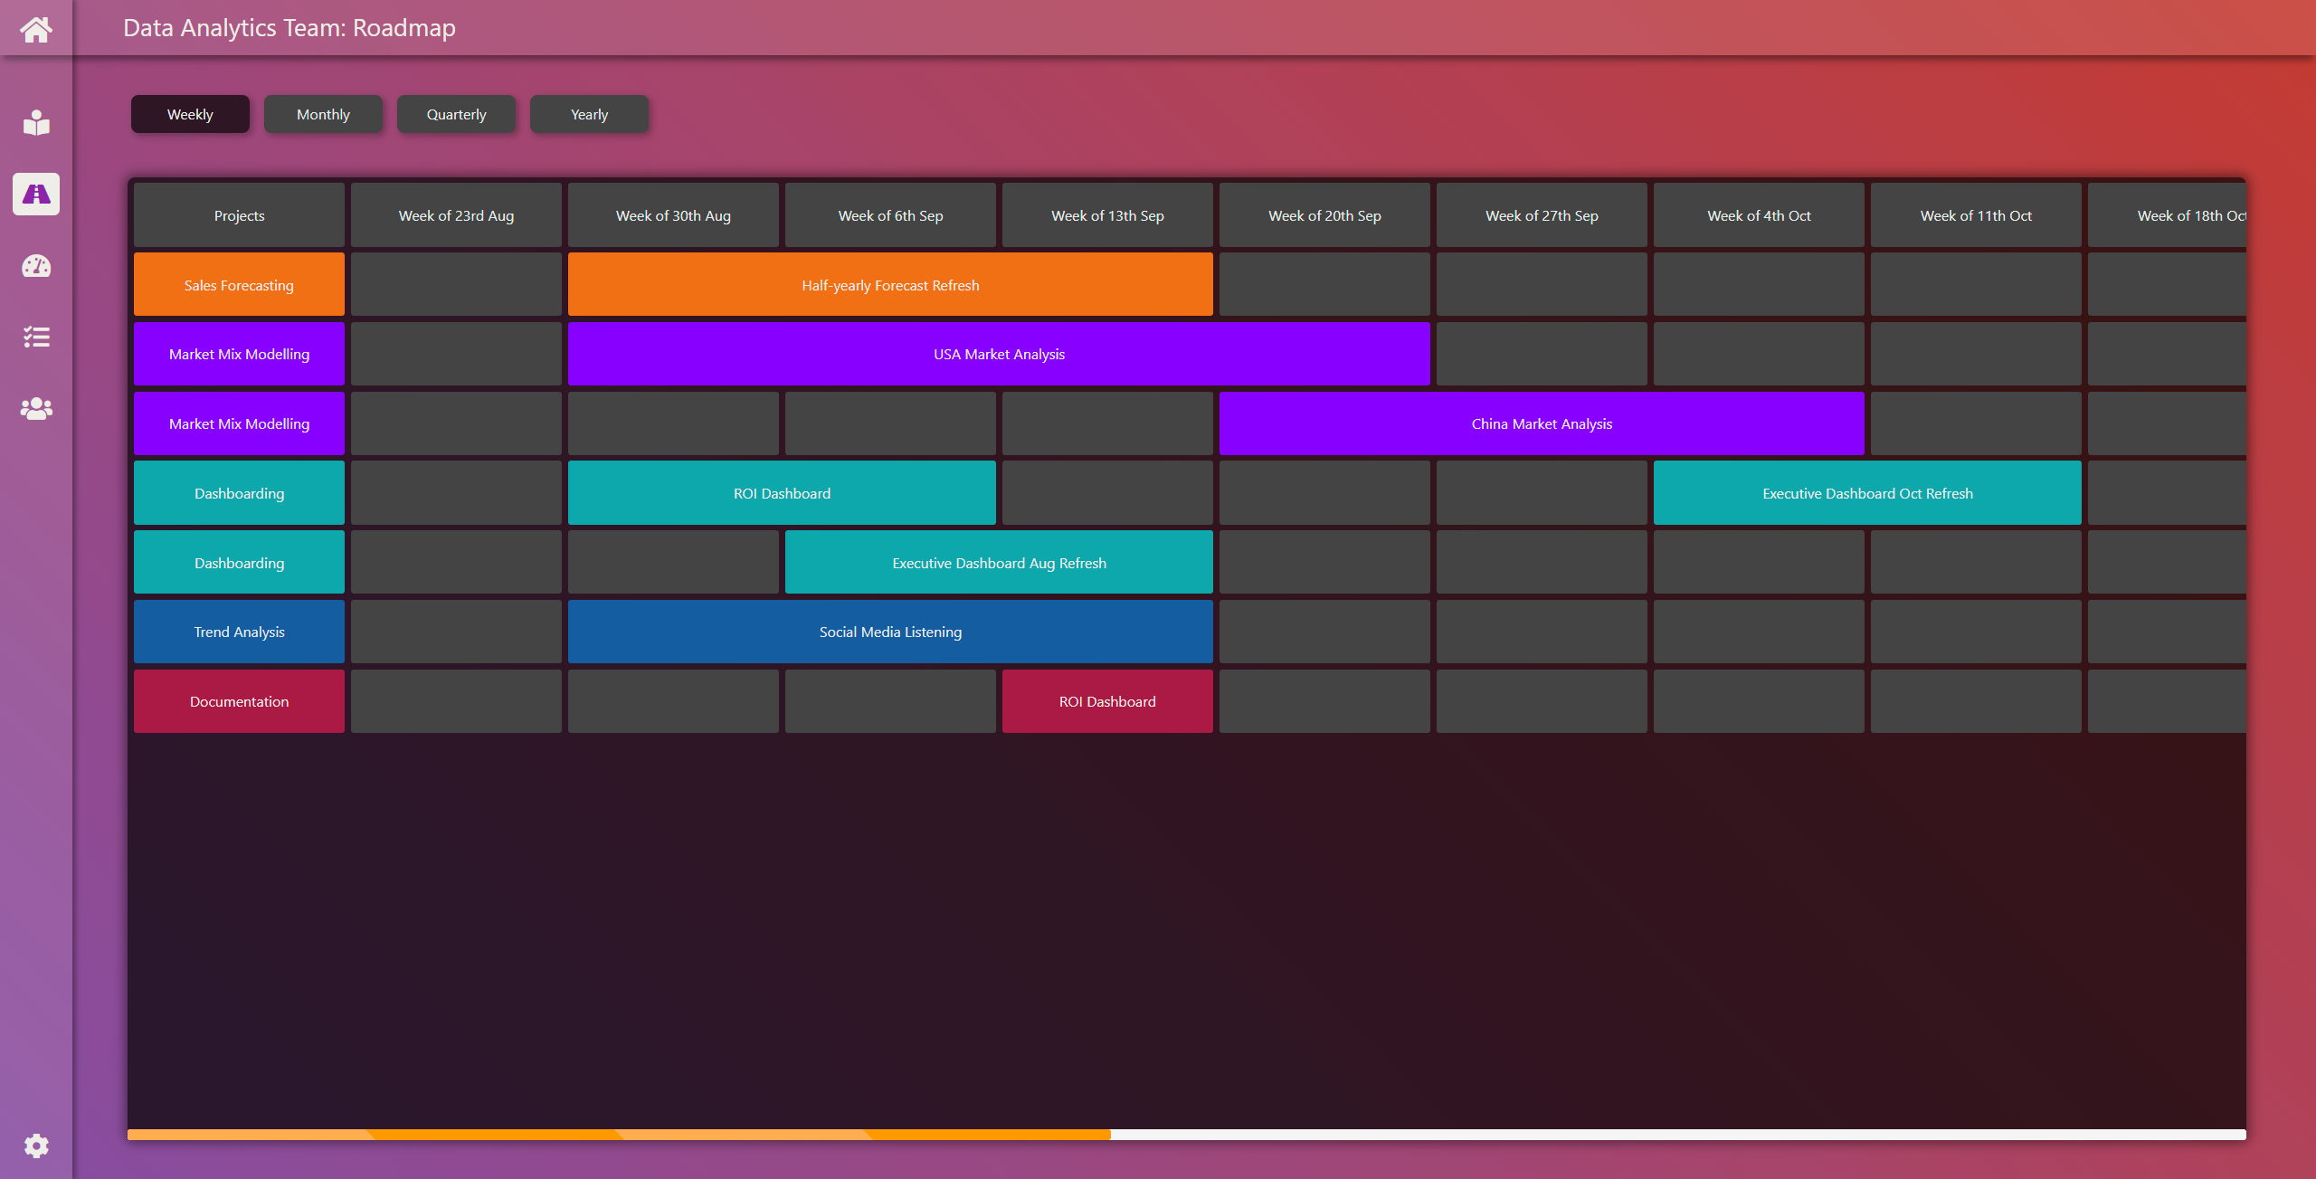Select China Market Analysis task bar
Screen dimensions: 2316x1179
[1542, 423]
